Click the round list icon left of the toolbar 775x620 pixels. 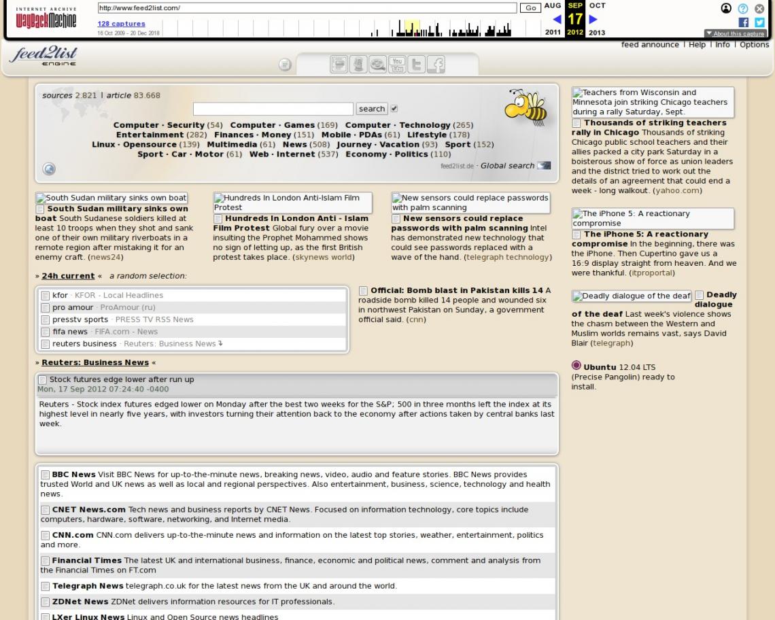[285, 65]
